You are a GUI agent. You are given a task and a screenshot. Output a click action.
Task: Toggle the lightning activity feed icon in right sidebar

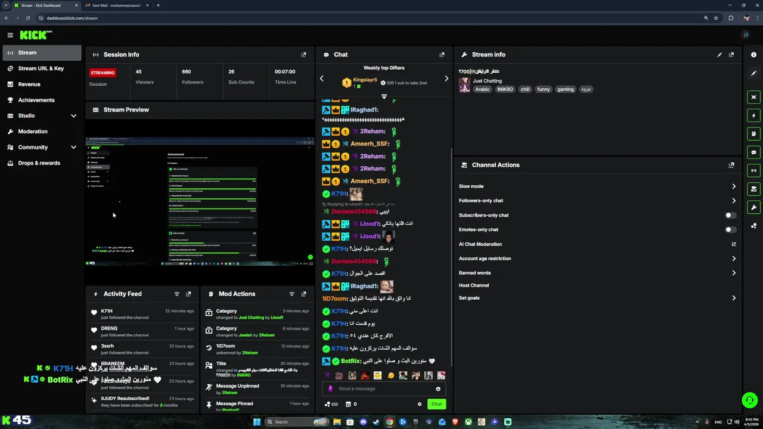[x=753, y=116]
